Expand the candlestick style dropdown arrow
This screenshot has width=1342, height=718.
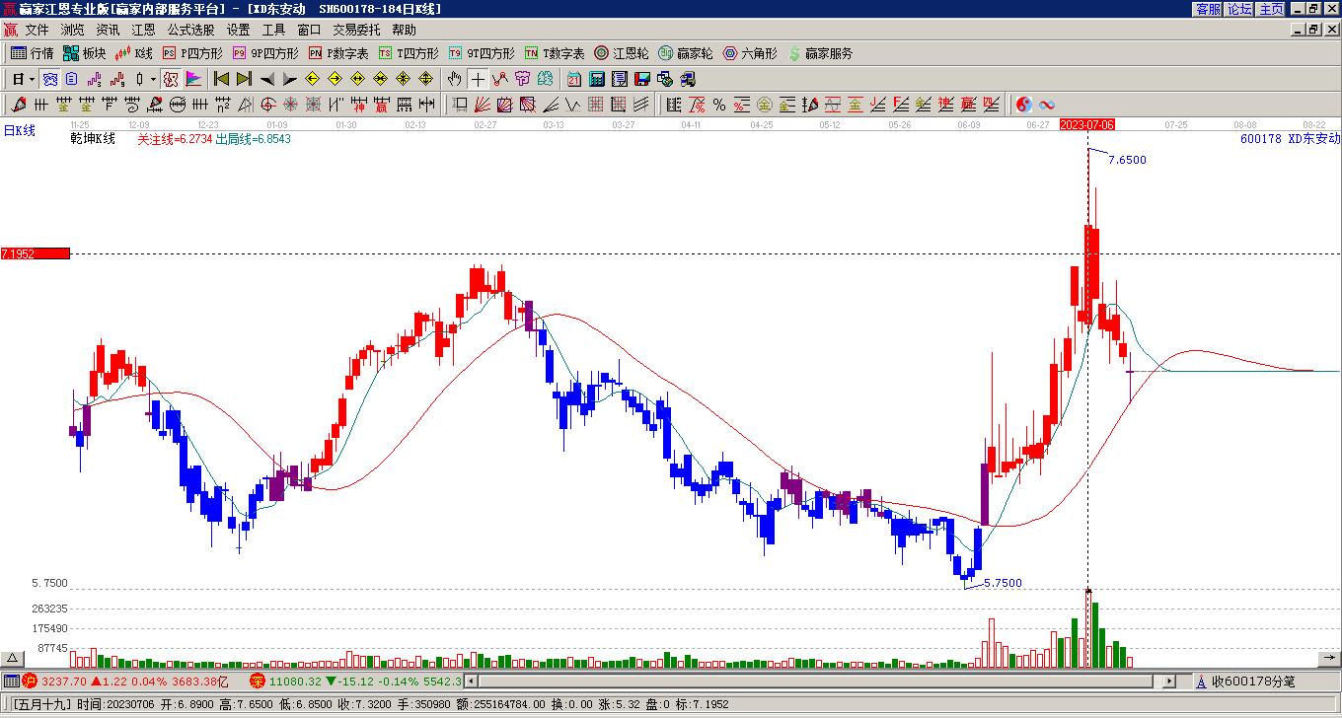[153, 79]
